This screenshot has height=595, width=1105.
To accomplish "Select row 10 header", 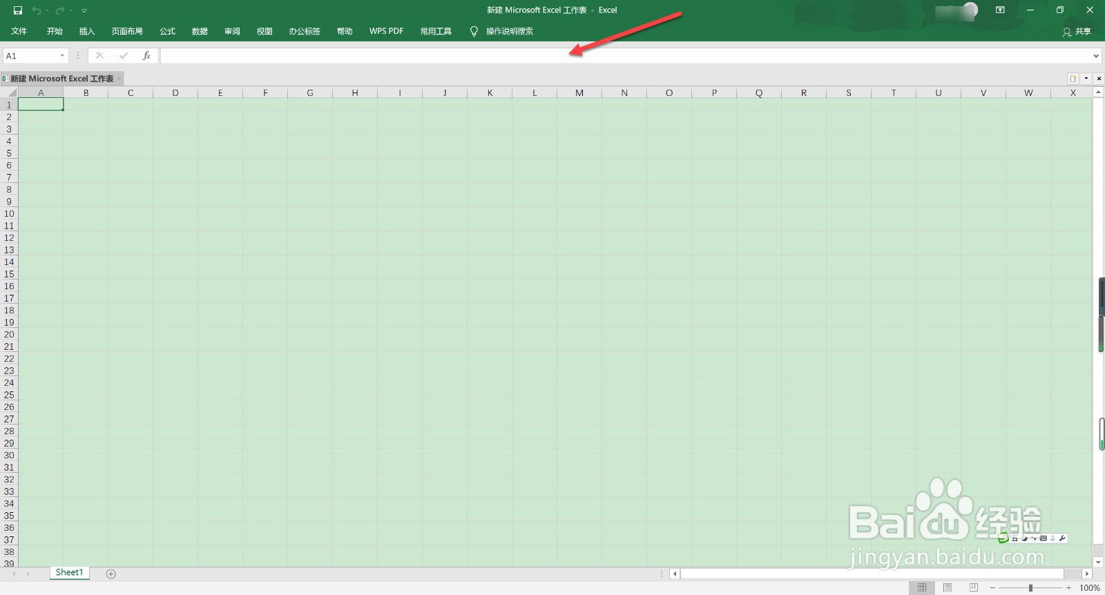I will click(x=9, y=213).
